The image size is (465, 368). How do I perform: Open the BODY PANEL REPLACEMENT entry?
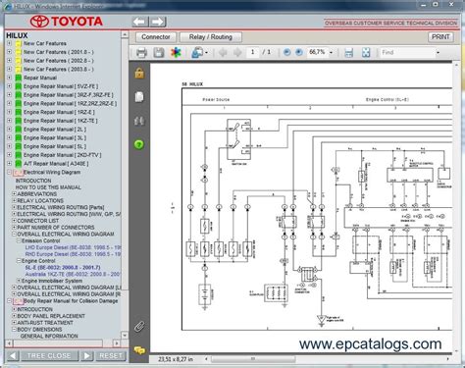pyautogui.click(x=51, y=316)
